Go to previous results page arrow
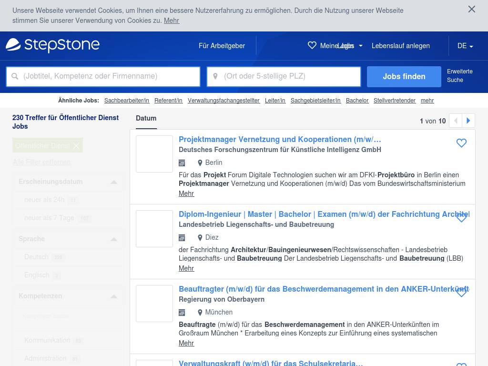Screen dimensions: 488x366 (456, 121)
